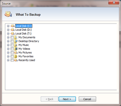Click the My Favorites star folder icon
Image resolution: width=121 pixels, height=106 pixels.
[16, 56]
